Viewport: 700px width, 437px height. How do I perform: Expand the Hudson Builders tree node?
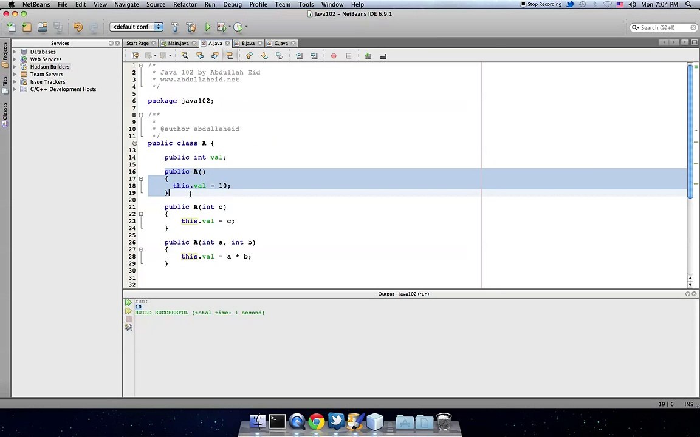(x=15, y=67)
